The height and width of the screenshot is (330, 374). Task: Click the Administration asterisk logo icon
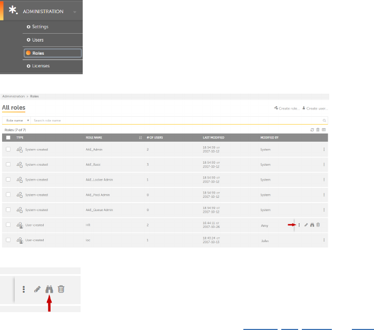coord(13,10)
